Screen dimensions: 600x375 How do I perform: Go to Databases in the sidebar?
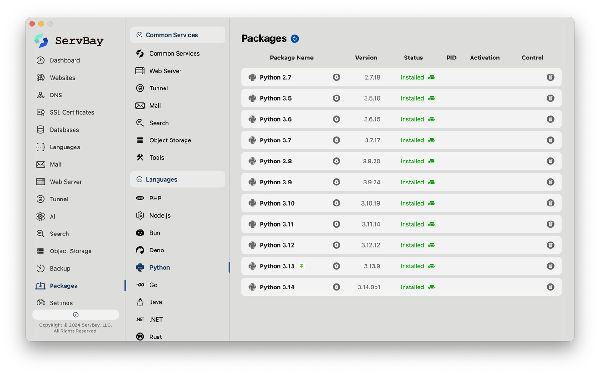[64, 130]
